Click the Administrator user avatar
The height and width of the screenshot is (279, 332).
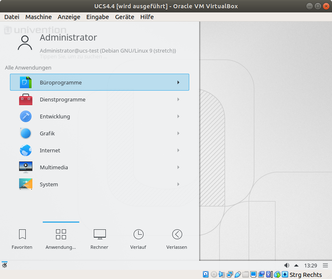tap(25, 43)
